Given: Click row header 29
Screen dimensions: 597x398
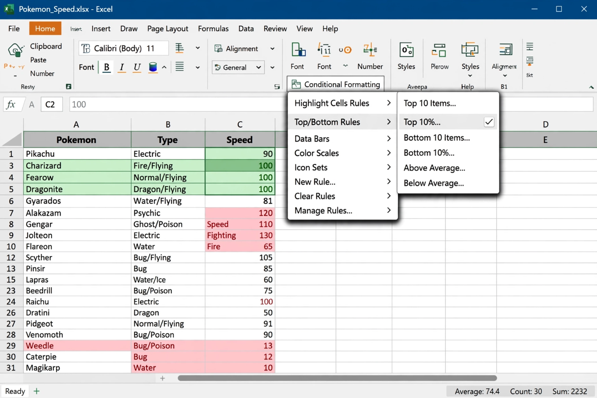Looking at the screenshot, I should pos(11,346).
